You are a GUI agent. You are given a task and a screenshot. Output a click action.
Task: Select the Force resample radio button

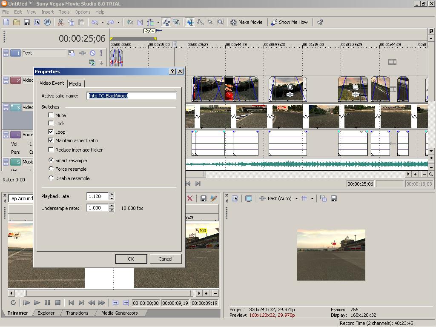tap(51, 169)
